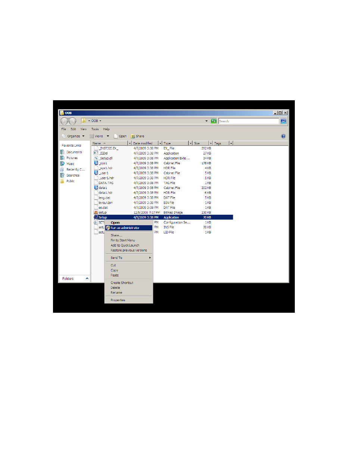Click the Open toolbar button
Image resolution: width=356 pixels, height=462 pixels.
point(120,136)
